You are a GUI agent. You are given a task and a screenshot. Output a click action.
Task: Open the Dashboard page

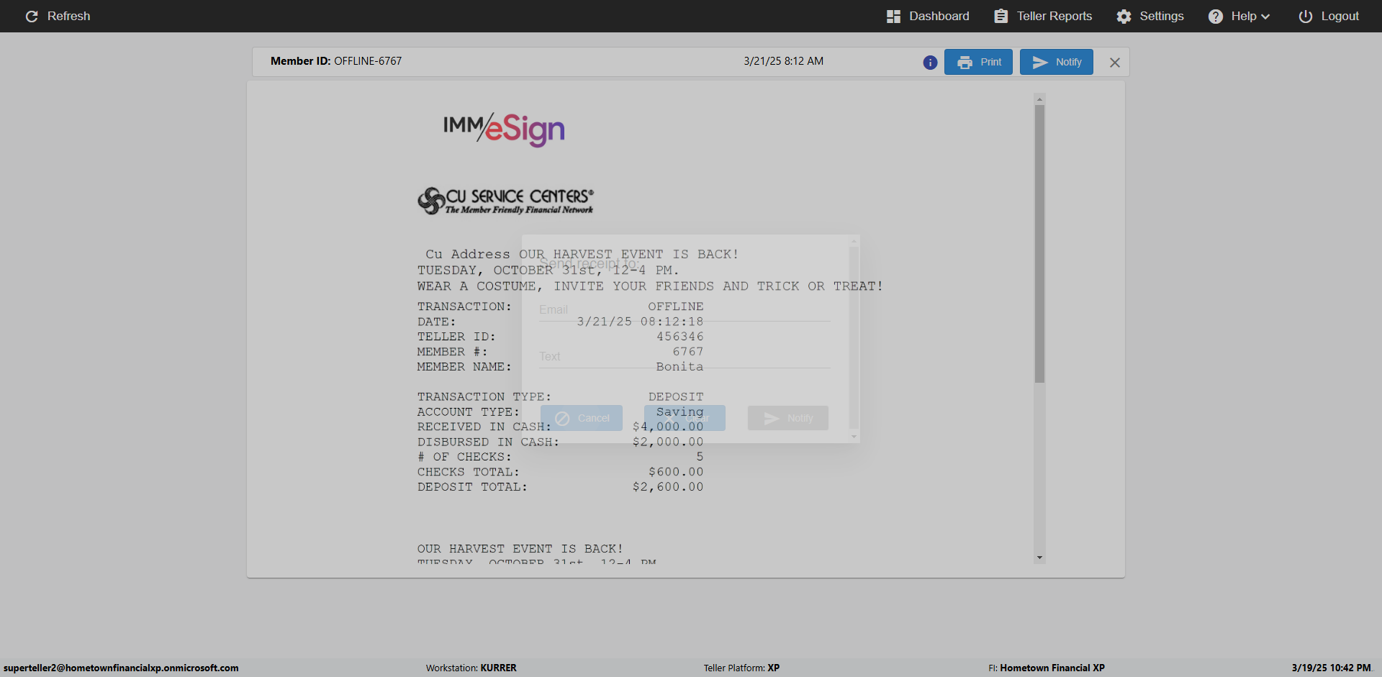pyautogui.click(x=928, y=16)
